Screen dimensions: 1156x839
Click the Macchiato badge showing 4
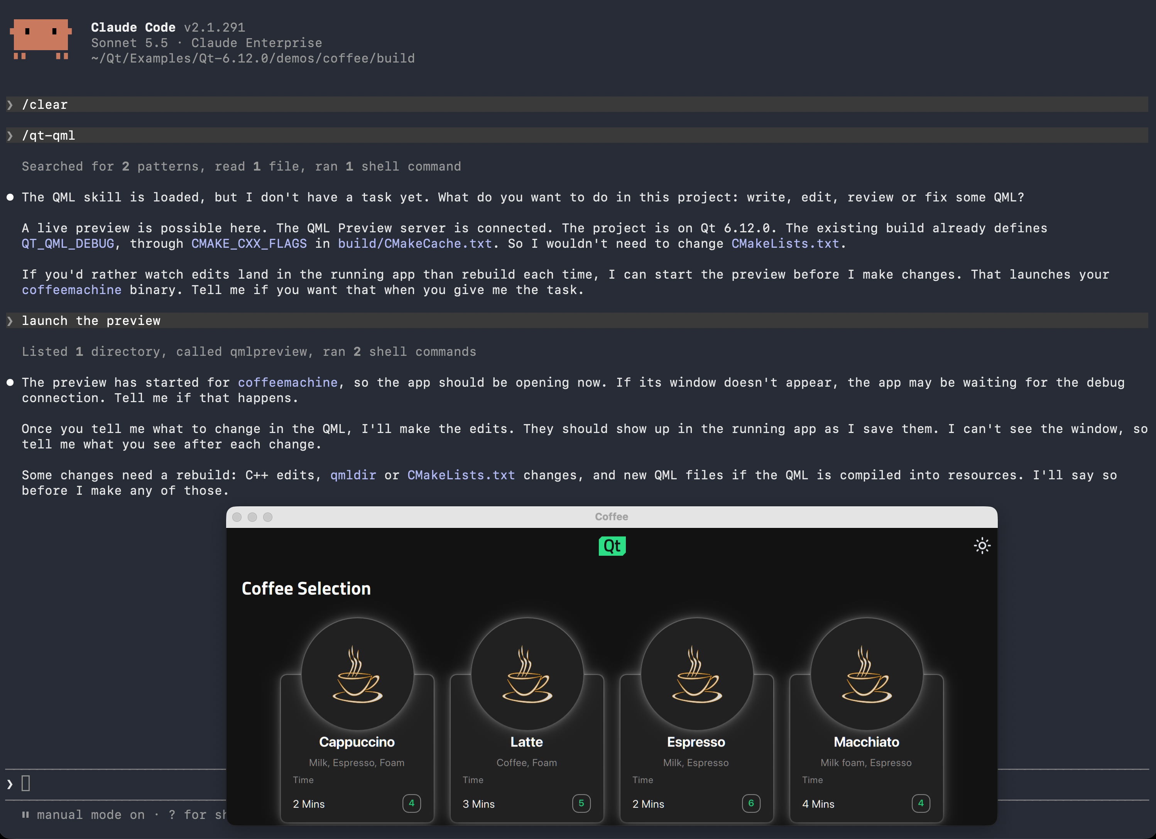coord(921,803)
